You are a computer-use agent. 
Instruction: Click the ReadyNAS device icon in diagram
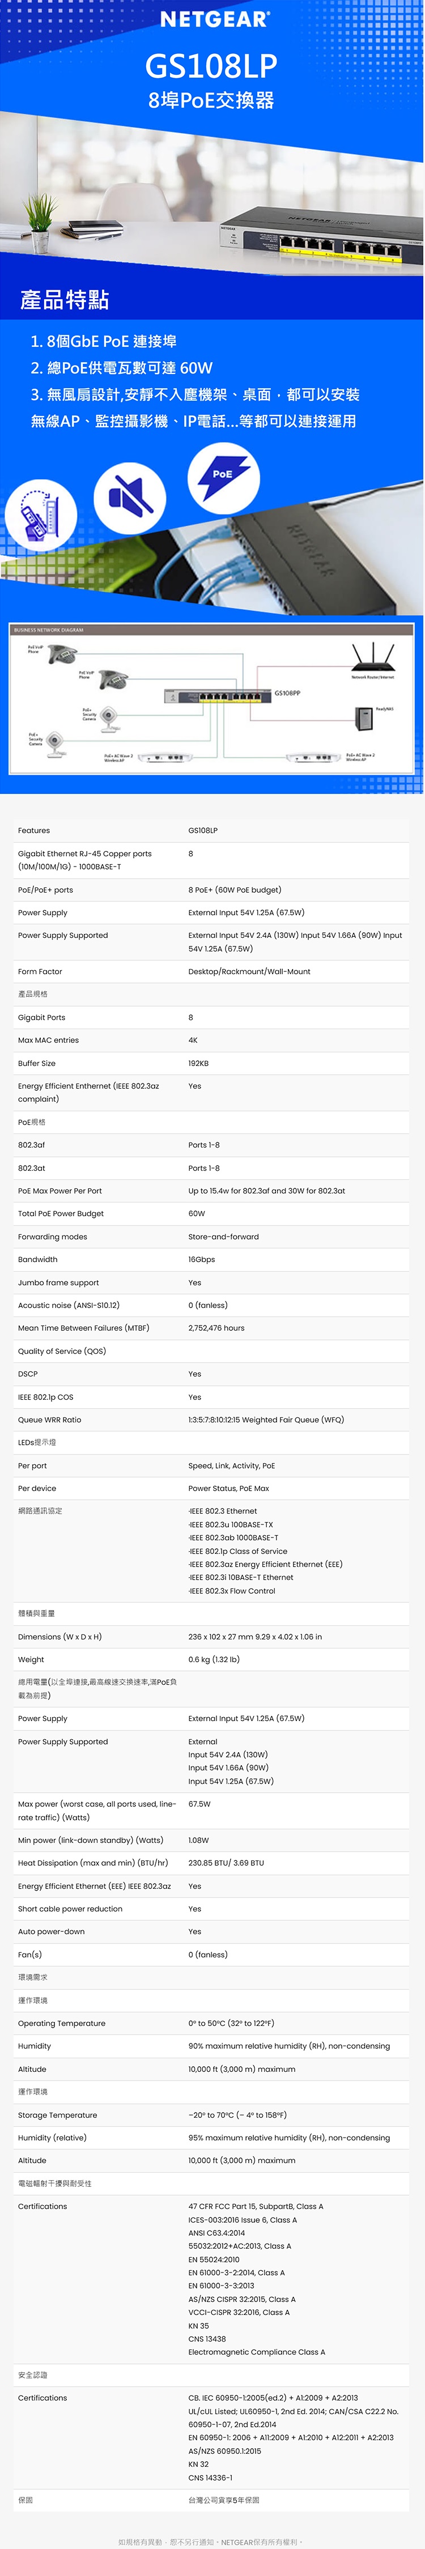tap(364, 715)
